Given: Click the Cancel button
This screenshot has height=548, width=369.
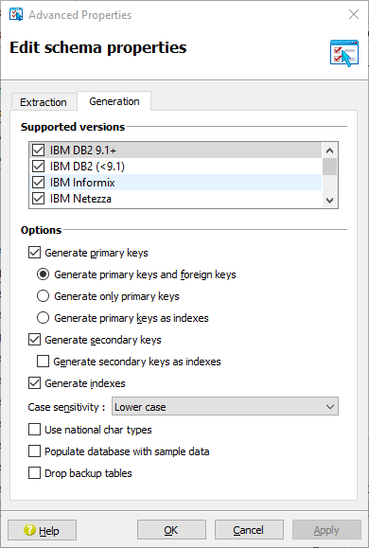Looking at the screenshot, I should (x=249, y=530).
